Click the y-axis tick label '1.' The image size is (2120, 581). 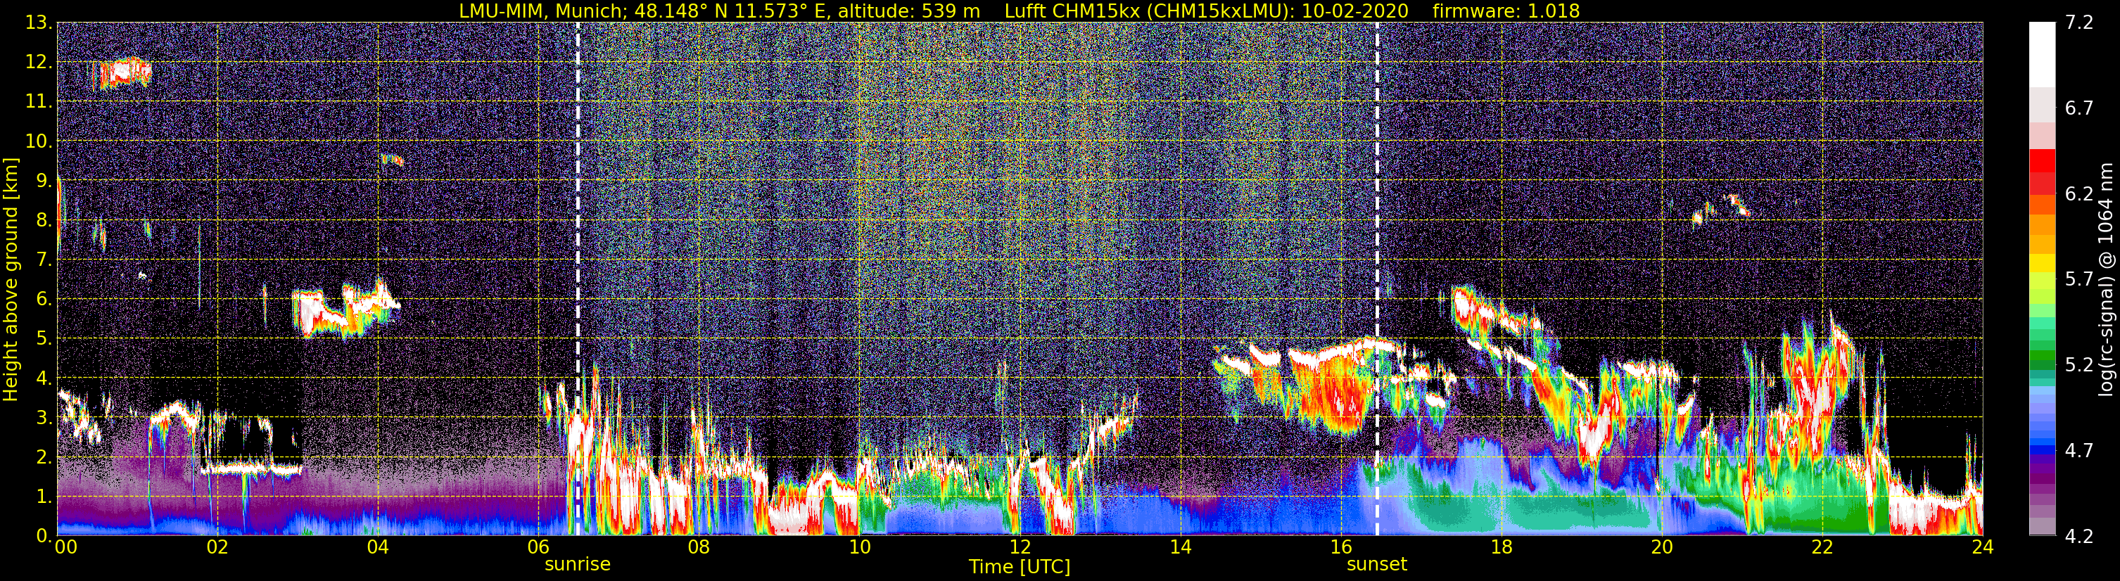click(x=44, y=497)
